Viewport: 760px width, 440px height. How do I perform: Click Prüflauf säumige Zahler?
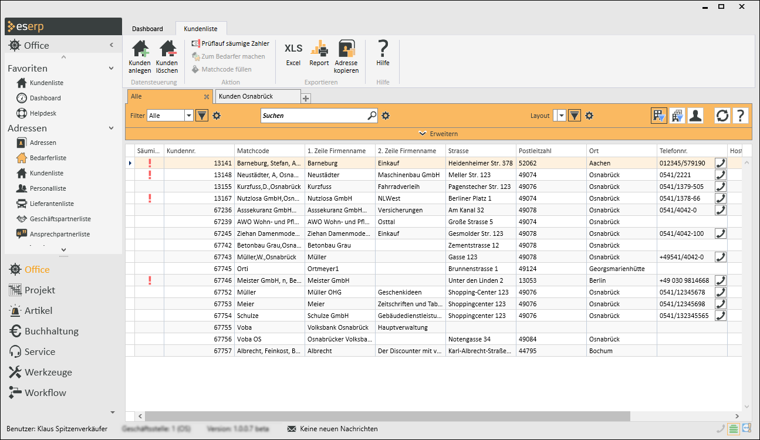click(x=230, y=43)
